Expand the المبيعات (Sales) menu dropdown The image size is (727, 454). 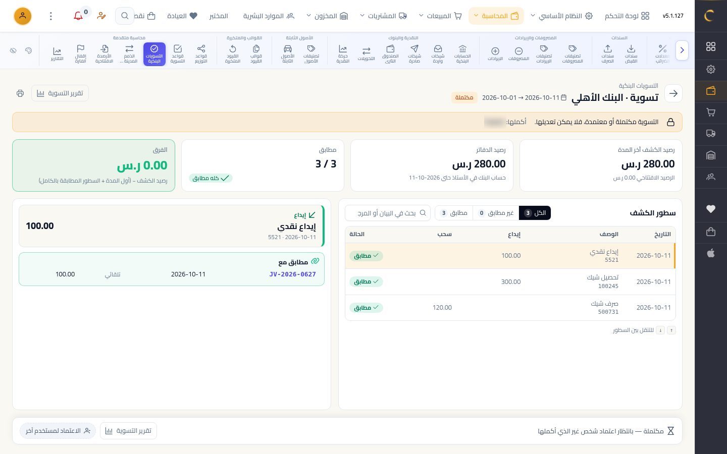pos(440,16)
